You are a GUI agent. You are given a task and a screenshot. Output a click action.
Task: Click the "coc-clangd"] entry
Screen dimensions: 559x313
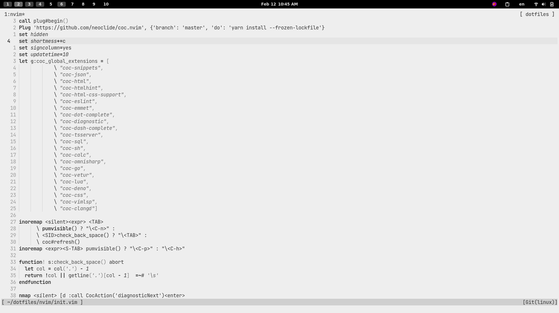point(79,208)
